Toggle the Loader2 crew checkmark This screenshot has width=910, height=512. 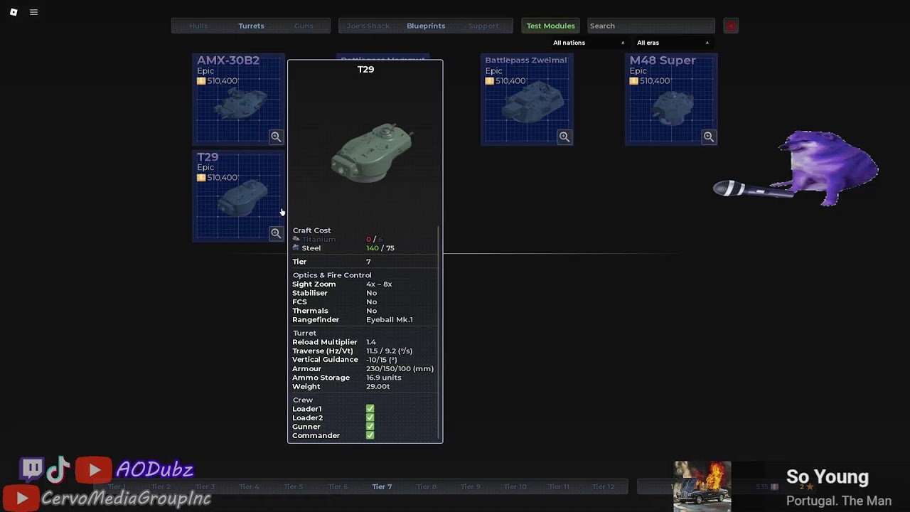(x=370, y=417)
